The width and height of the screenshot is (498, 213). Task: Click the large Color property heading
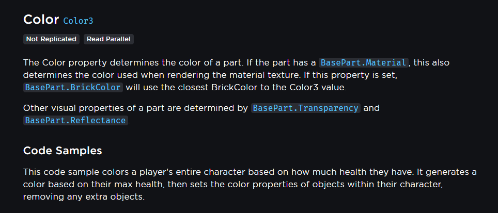(41, 20)
